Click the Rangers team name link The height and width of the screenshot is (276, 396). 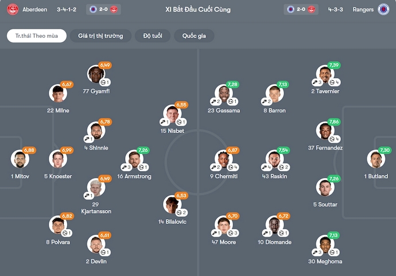point(363,10)
